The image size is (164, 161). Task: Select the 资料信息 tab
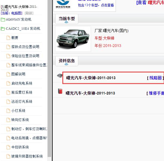tap(67, 61)
